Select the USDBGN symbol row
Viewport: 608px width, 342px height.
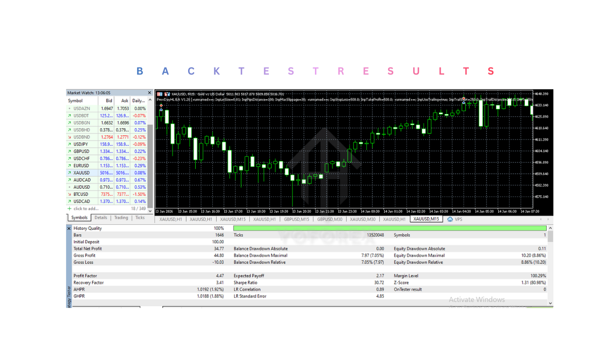pyautogui.click(x=107, y=123)
